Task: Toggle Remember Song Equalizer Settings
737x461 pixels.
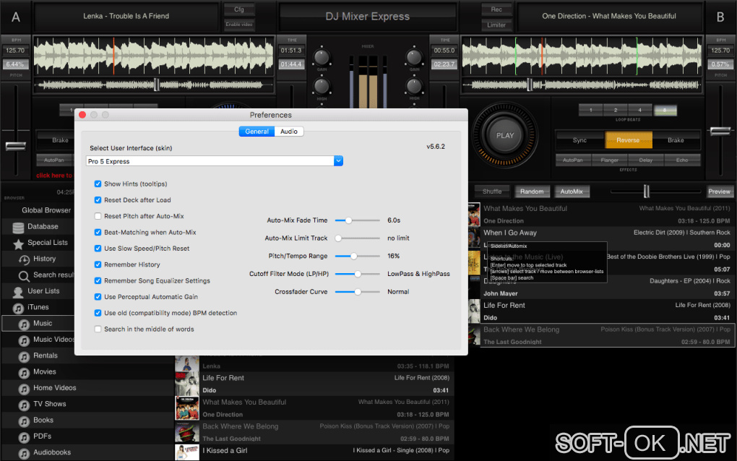Action: pos(98,280)
